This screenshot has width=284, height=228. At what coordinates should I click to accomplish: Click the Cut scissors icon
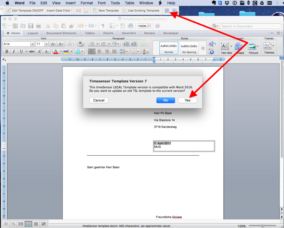pyautogui.click(x=48, y=26)
